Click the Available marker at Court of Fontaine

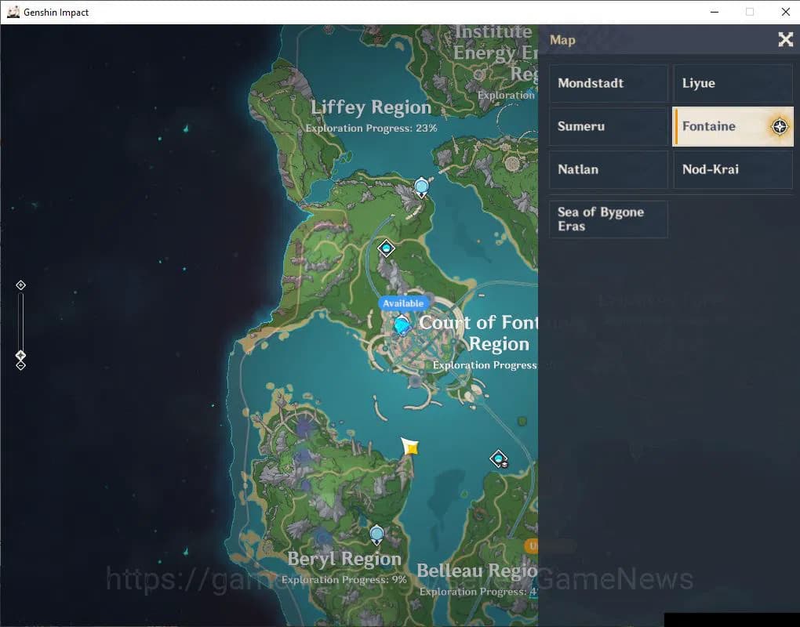point(402,324)
